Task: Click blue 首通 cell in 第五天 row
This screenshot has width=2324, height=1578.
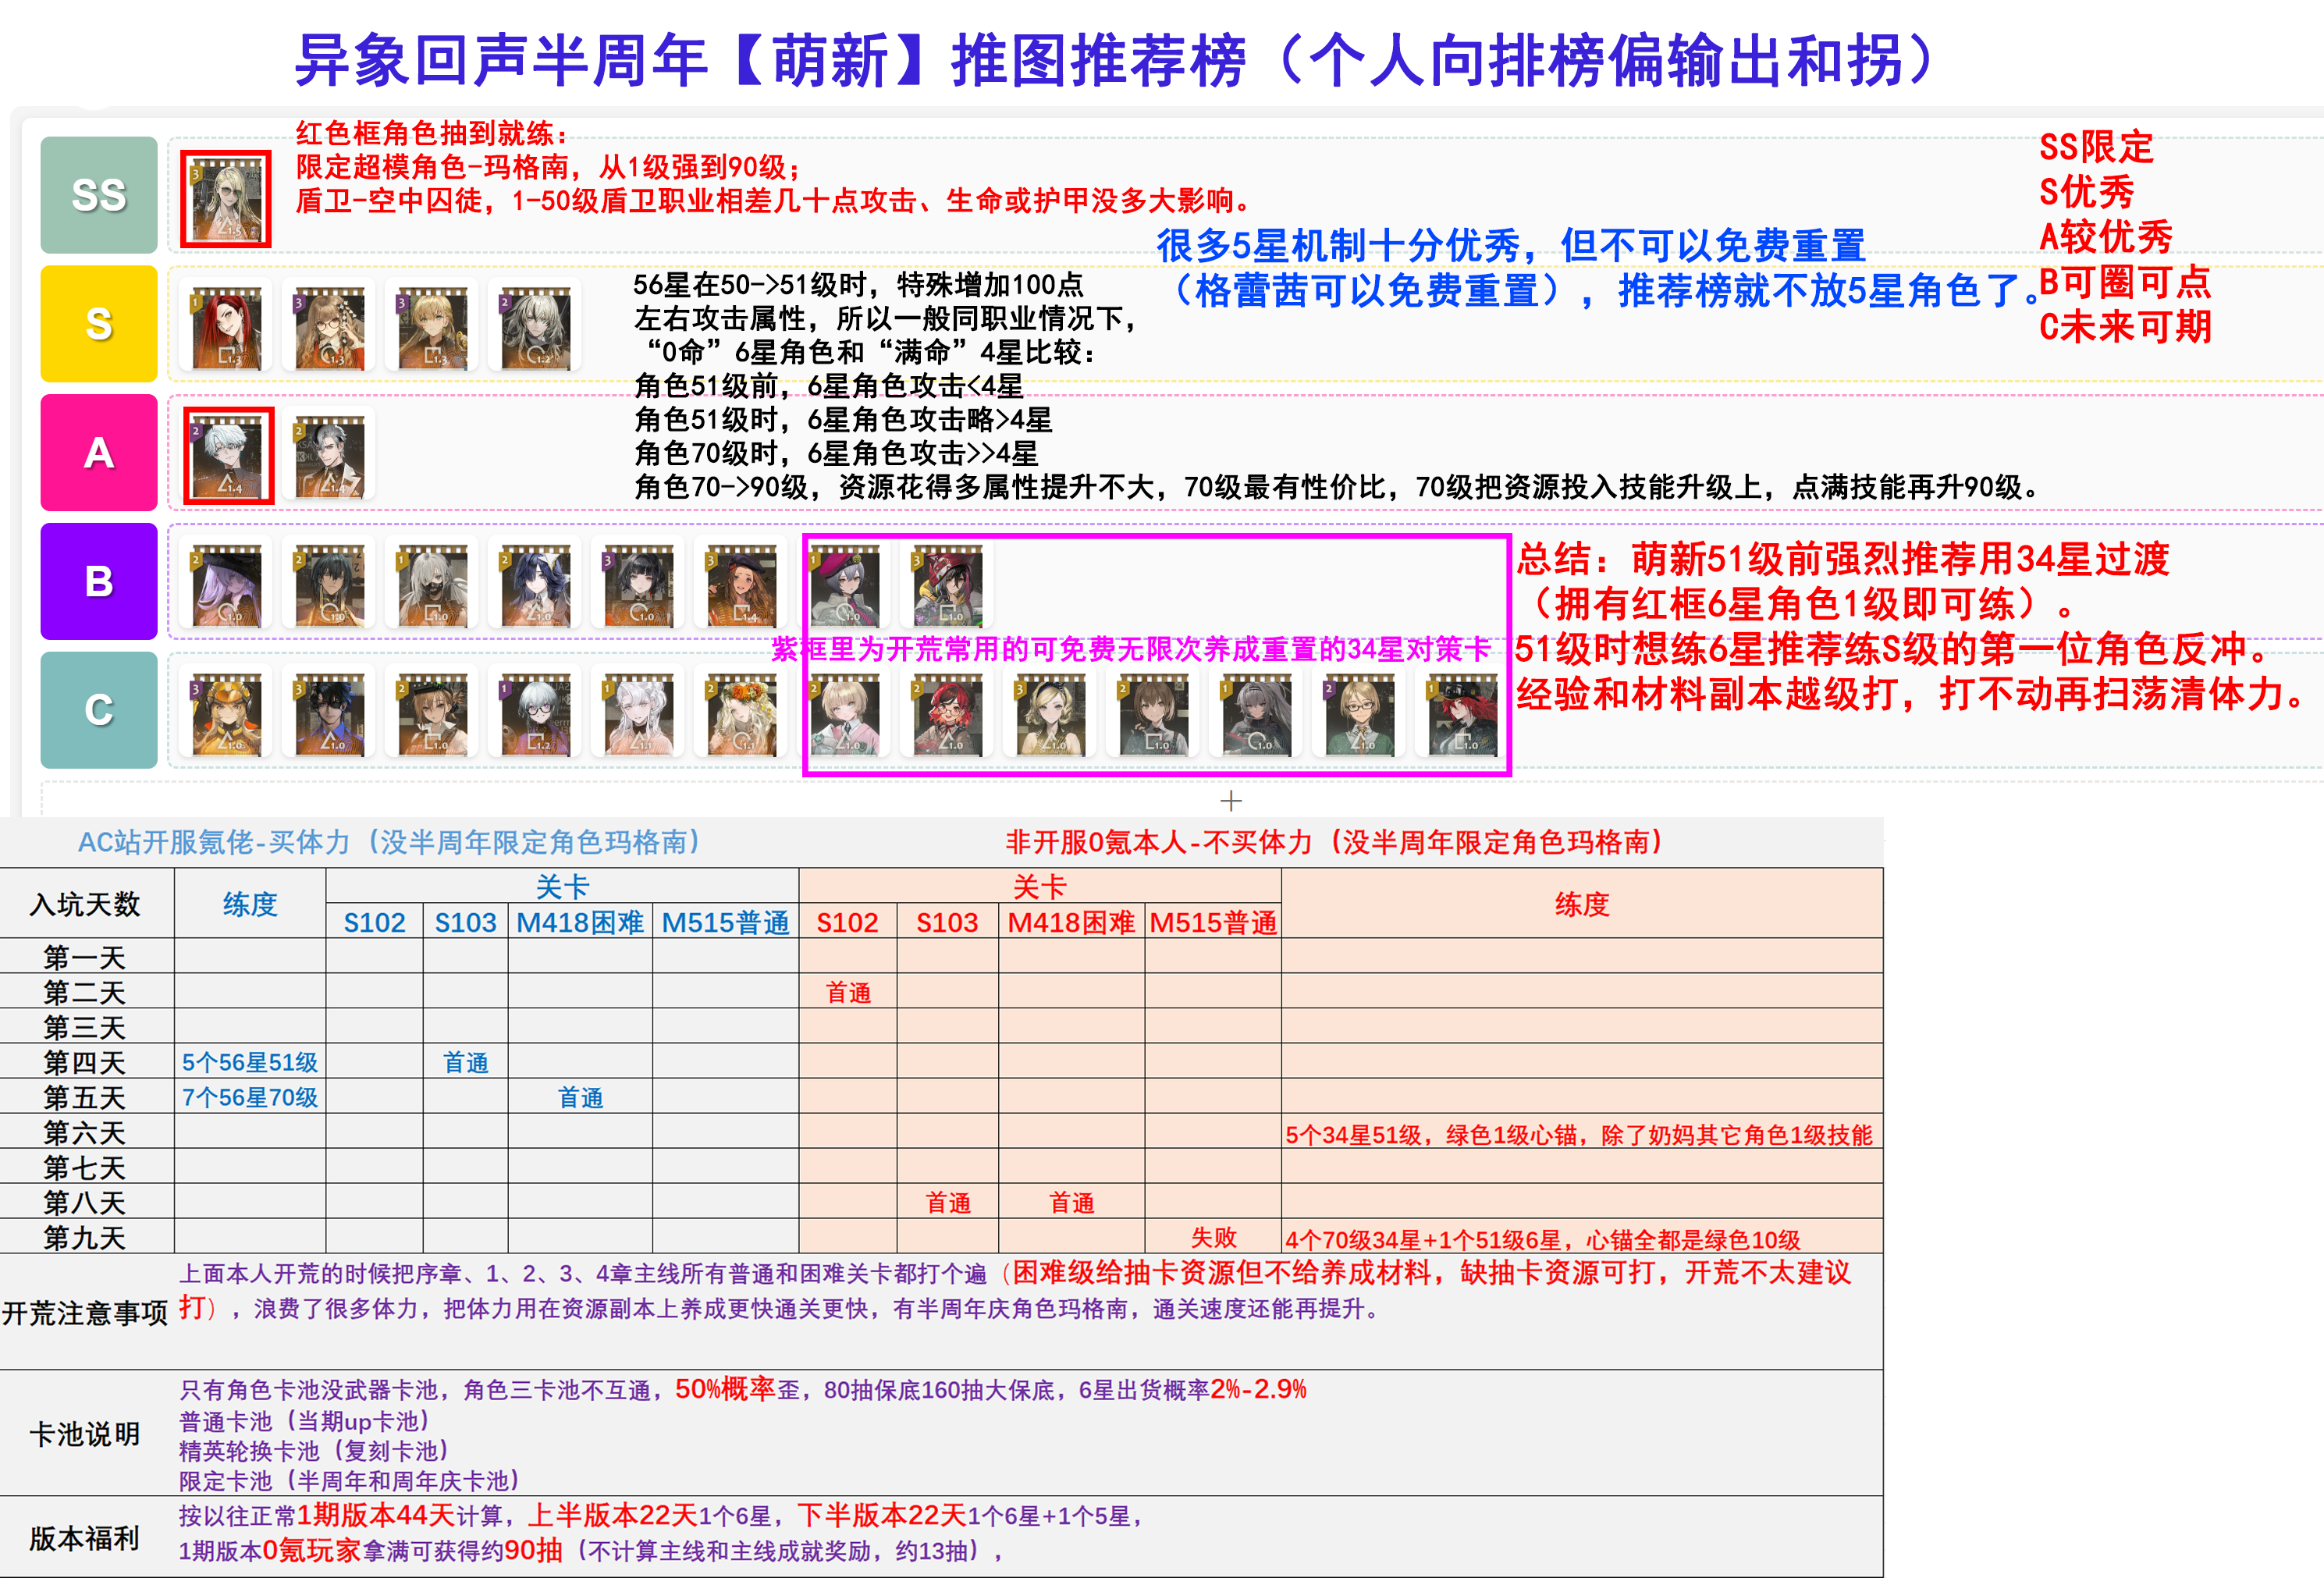Action: (580, 1097)
